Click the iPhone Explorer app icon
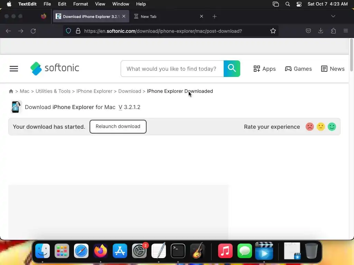The width and height of the screenshot is (354, 265). 16,107
